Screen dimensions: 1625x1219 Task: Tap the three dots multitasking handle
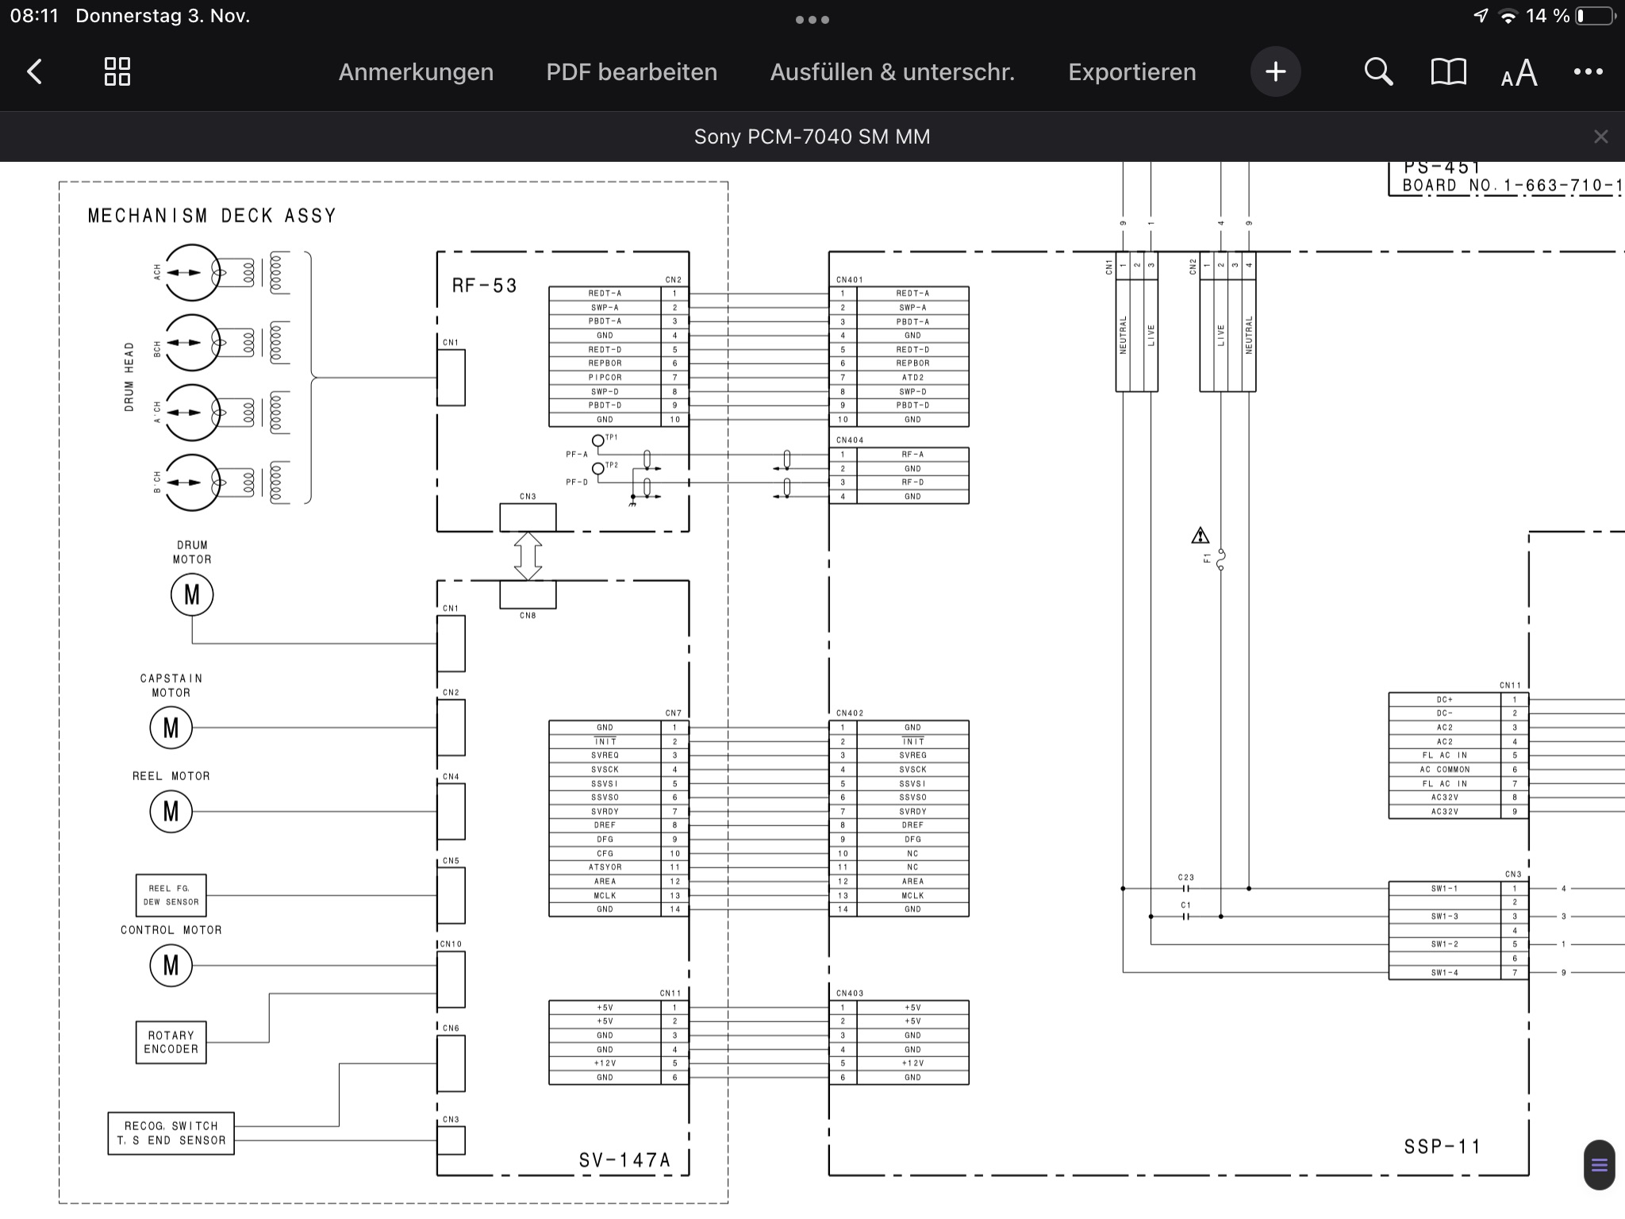coord(812,20)
